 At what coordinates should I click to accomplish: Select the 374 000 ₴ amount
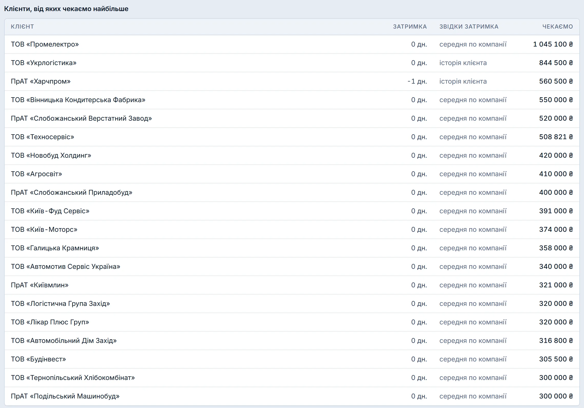556,229
